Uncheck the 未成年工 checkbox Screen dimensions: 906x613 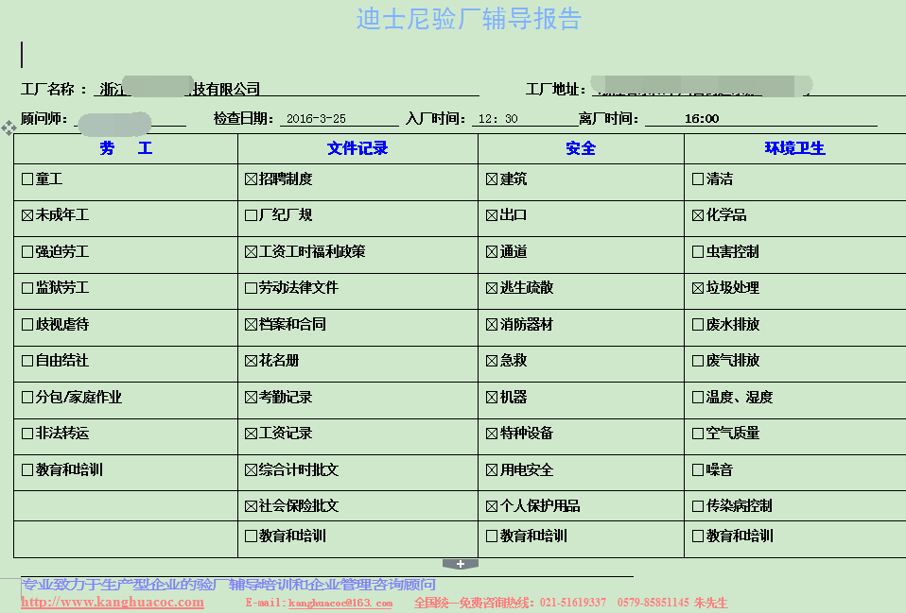click(x=27, y=215)
